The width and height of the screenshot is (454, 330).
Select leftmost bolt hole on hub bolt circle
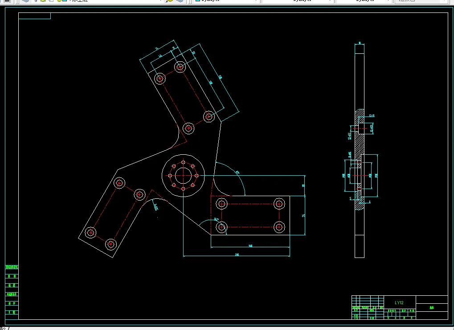170,176
